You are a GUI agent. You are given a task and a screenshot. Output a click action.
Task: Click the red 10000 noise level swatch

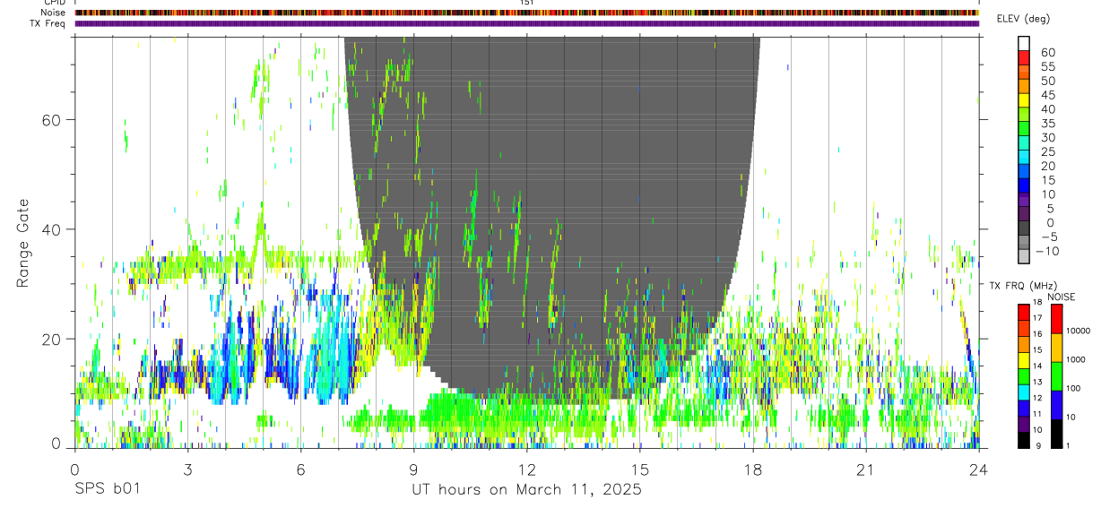[x=1054, y=319]
